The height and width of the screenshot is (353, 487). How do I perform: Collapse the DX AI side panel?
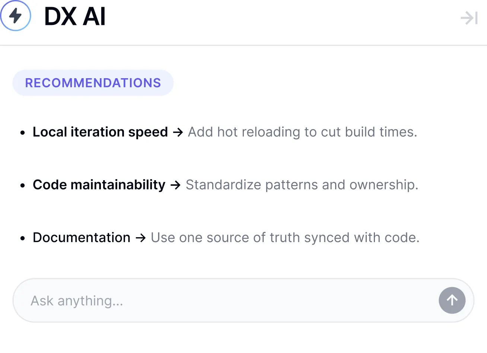click(x=469, y=18)
